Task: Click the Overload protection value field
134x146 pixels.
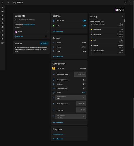Action: [x=81, y=103]
